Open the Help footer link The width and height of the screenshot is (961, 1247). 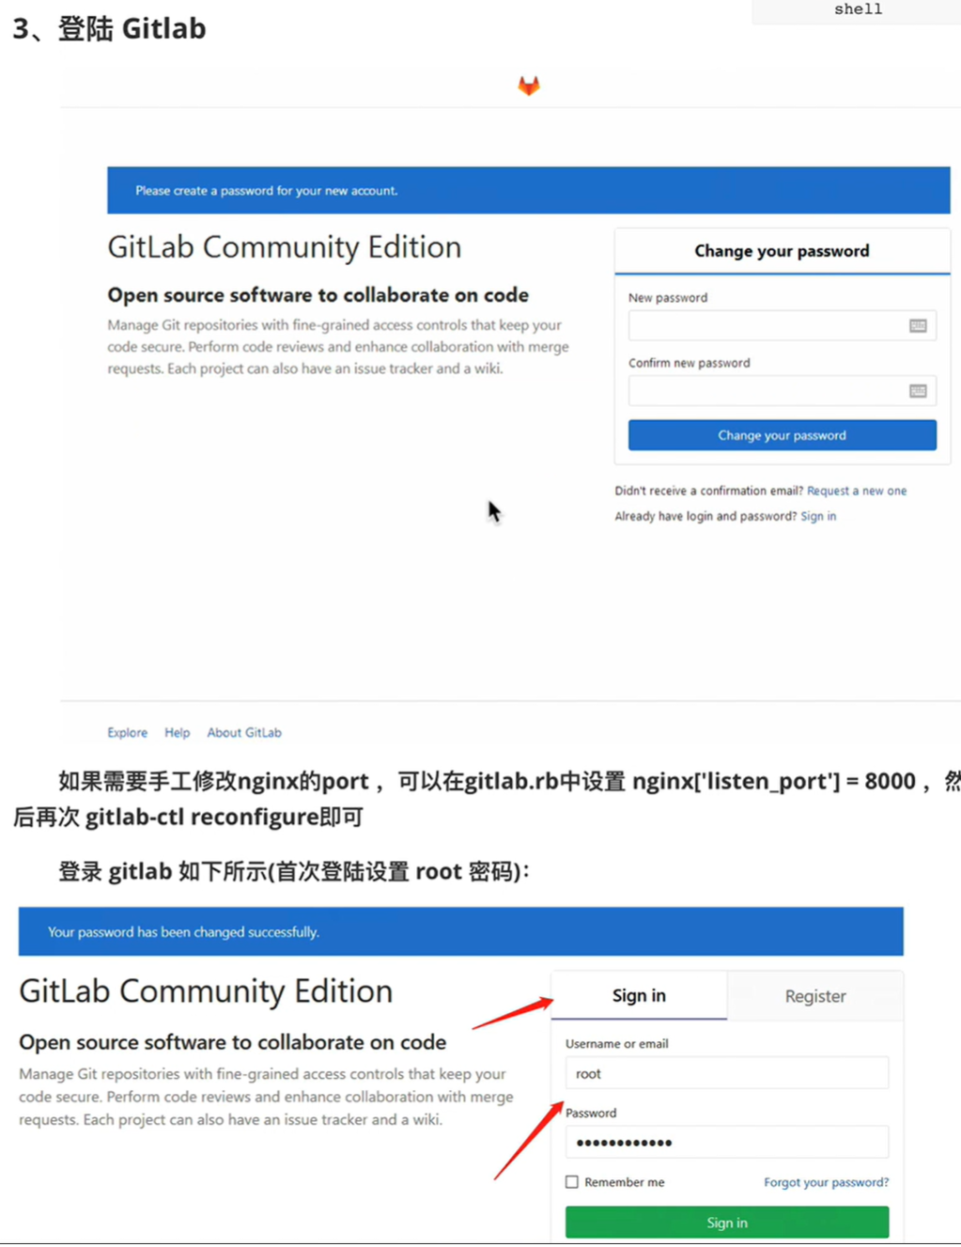177,733
